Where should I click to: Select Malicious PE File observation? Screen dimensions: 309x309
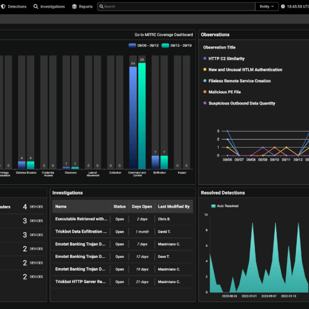point(225,92)
